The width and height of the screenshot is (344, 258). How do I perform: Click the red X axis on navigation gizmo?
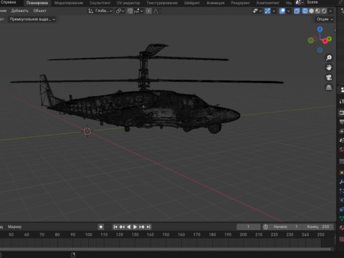coord(325,41)
